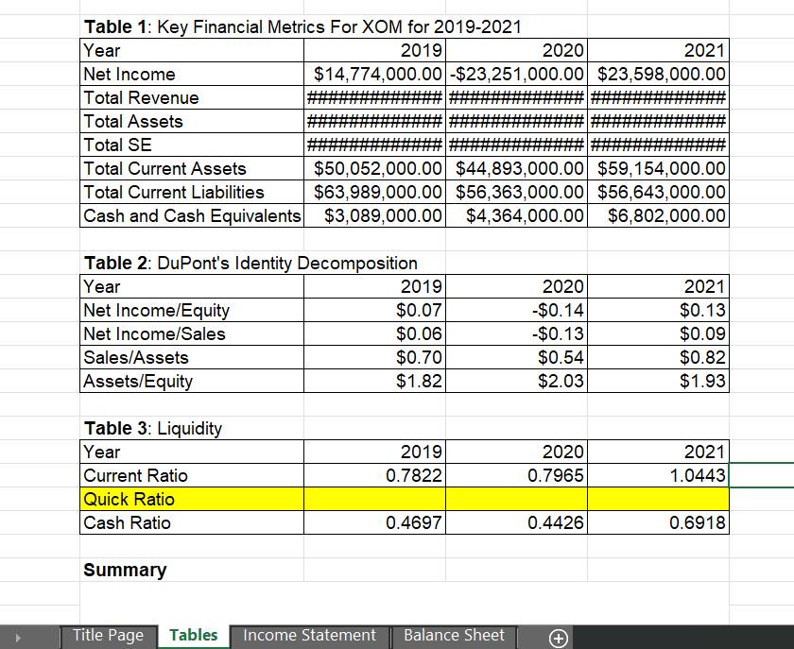Click the Cash Ratio 2020 value 0.4426
Image resolution: width=794 pixels, height=649 pixels.
[515, 522]
